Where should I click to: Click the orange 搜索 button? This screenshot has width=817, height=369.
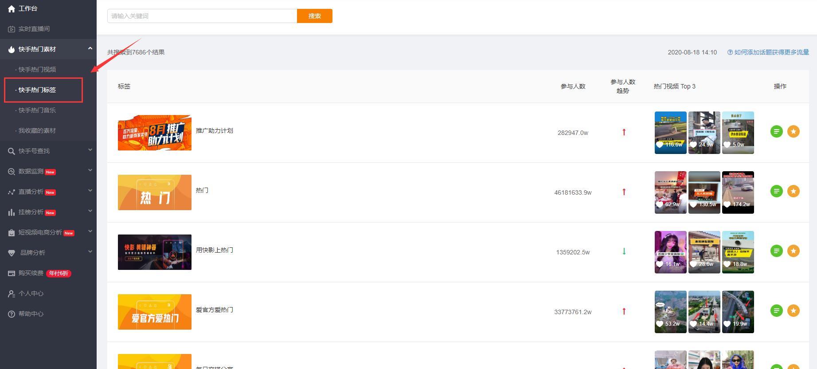point(315,16)
